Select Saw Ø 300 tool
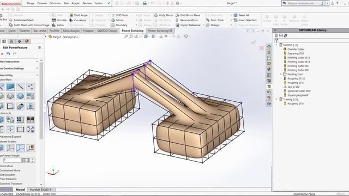The image size is (349, 196). pyautogui.click(x=291, y=87)
